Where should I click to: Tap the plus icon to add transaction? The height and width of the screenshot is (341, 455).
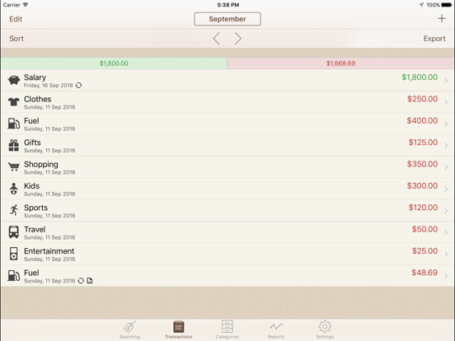[x=441, y=19]
